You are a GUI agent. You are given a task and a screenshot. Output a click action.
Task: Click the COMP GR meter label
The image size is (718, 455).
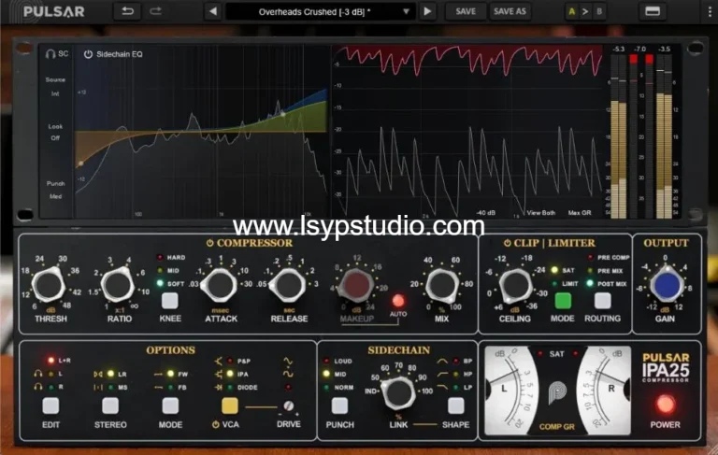(x=557, y=427)
